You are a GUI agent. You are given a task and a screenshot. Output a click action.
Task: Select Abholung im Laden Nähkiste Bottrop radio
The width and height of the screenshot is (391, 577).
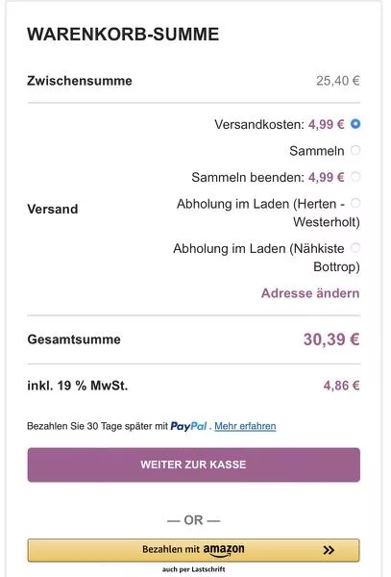[x=355, y=248]
